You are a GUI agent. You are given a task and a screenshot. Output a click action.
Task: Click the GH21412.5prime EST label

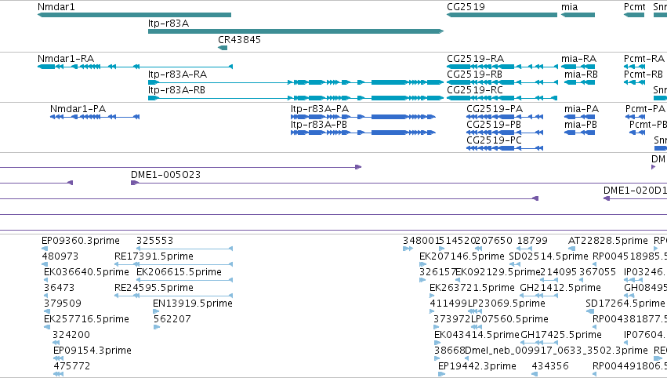[x=560, y=288]
